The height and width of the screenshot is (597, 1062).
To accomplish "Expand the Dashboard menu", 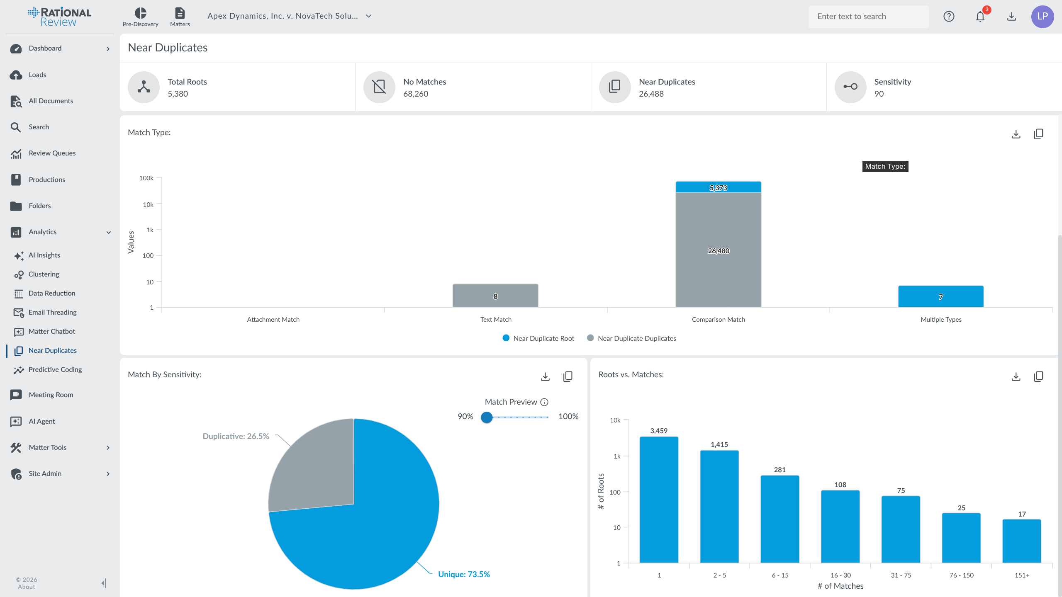I will [x=108, y=49].
